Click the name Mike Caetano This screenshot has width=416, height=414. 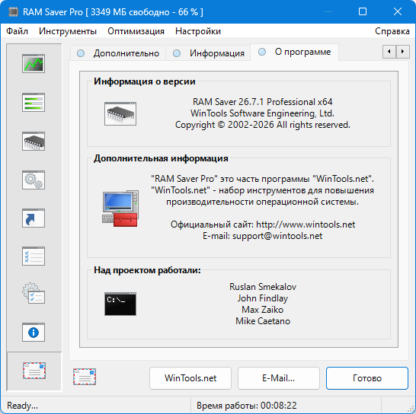pos(263,321)
